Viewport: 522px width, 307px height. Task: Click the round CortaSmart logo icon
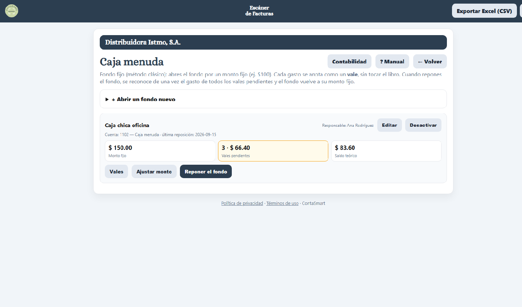click(x=12, y=11)
